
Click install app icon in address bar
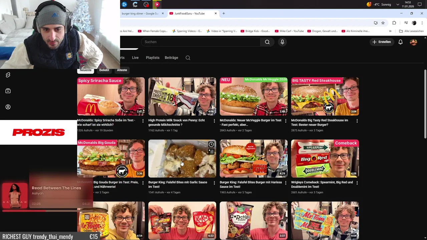pos(376,23)
